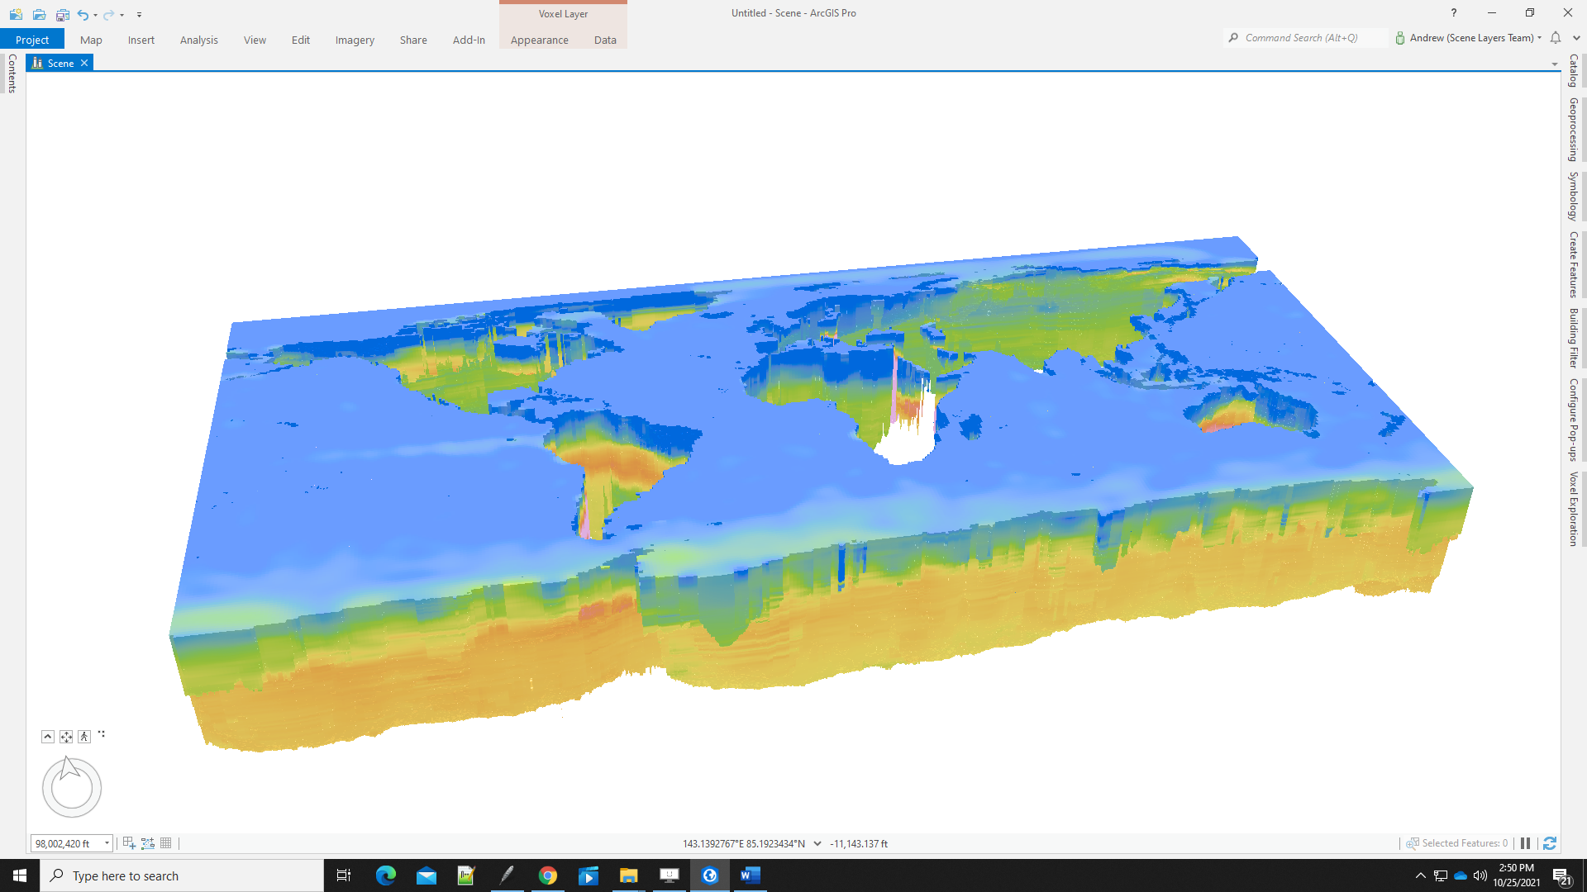Click the notifications bell icon
This screenshot has height=892, width=1587.
pyautogui.click(x=1556, y=38)
